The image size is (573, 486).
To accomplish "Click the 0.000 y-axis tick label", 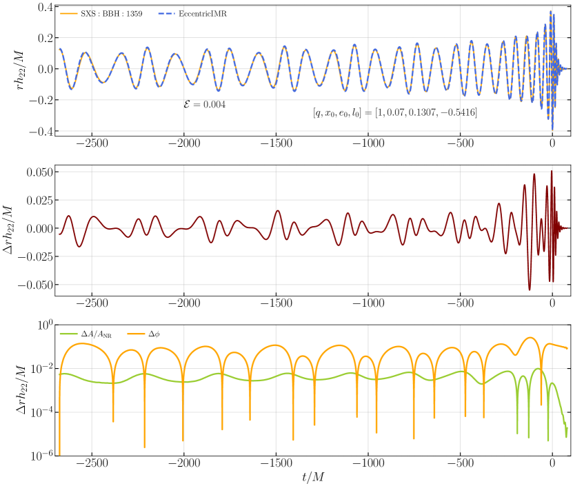I will [x=40, y=228].
